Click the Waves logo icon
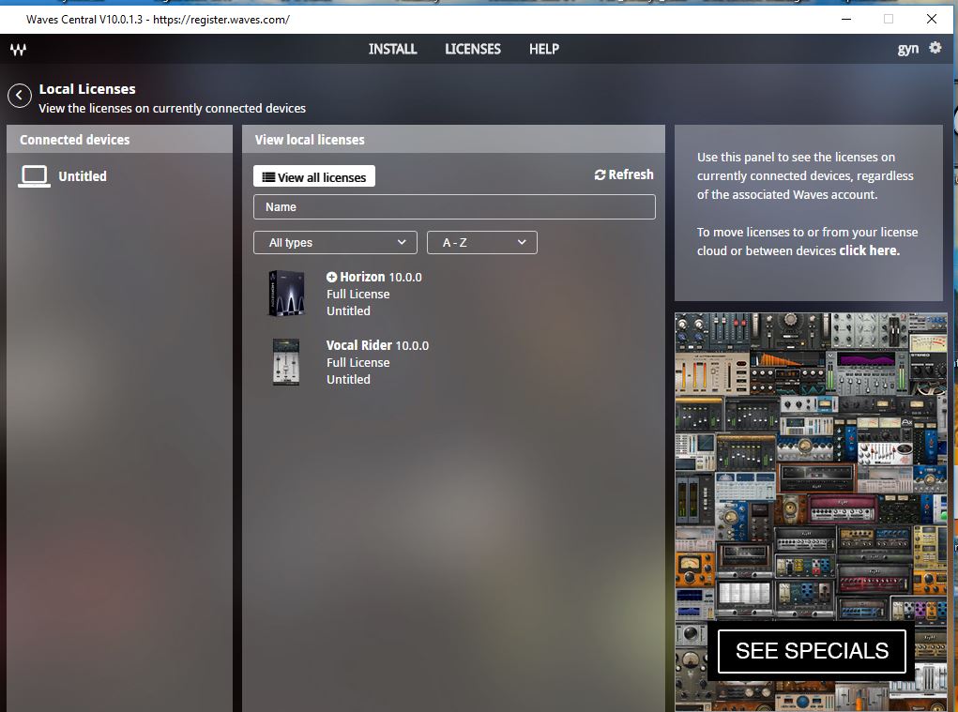 18,50
